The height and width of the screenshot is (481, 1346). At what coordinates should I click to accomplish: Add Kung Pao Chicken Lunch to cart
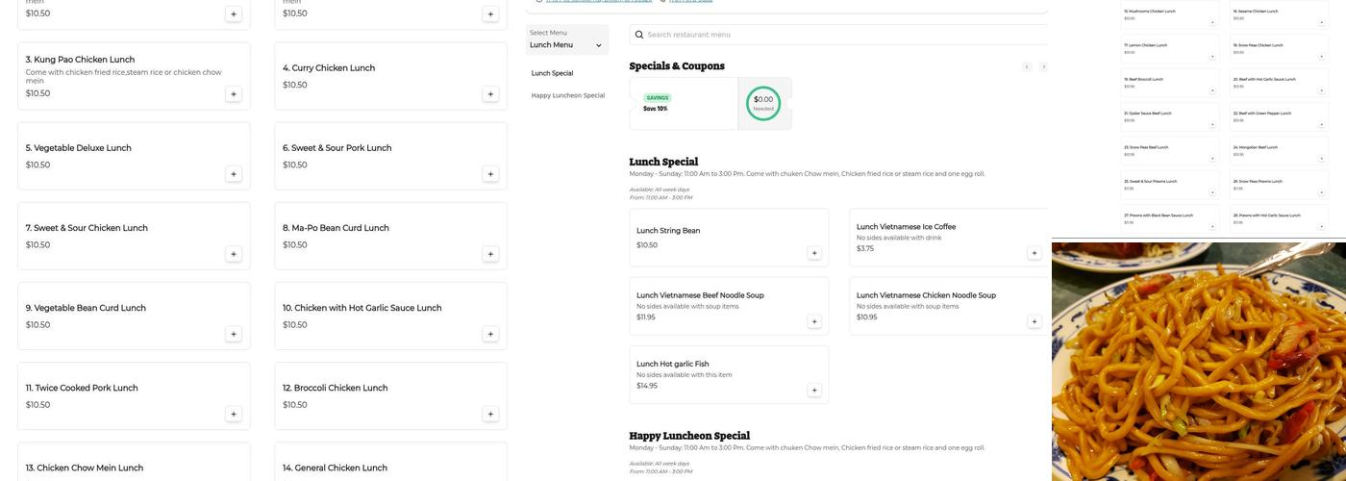click(x=234, y=94)
